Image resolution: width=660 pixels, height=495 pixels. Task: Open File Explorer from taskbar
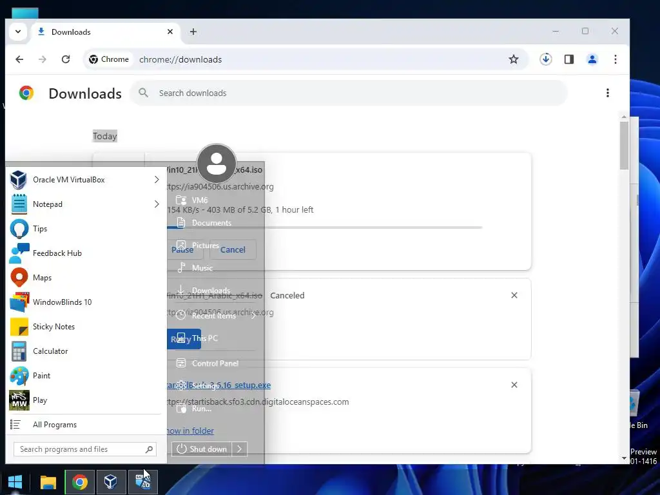click(x=48, y=481)
